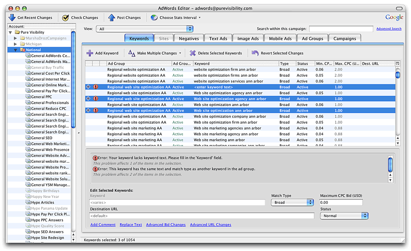Click the Advanced Bid Changes link

[x=166, y=225]
